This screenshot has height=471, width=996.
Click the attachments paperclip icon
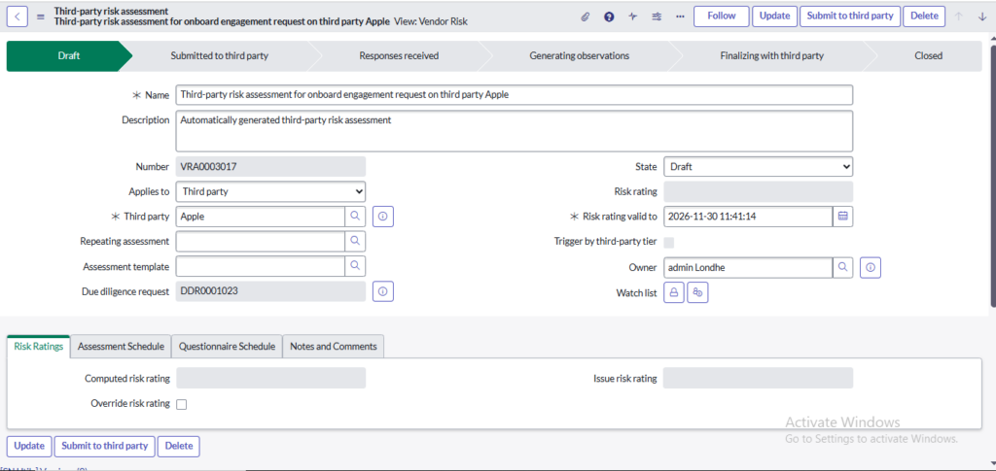point(586,17)
